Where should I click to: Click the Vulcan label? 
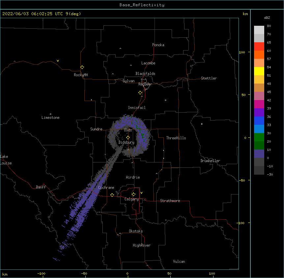[179, 261]
